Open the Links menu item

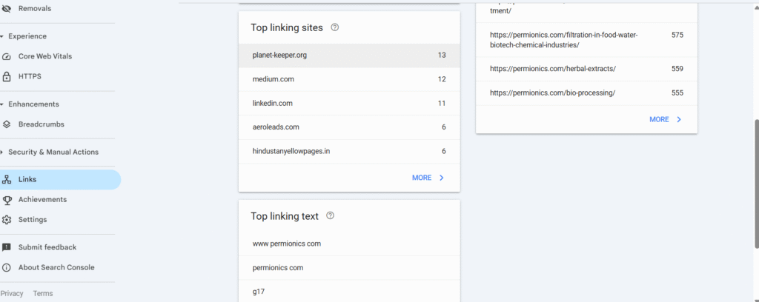point(59,179)
